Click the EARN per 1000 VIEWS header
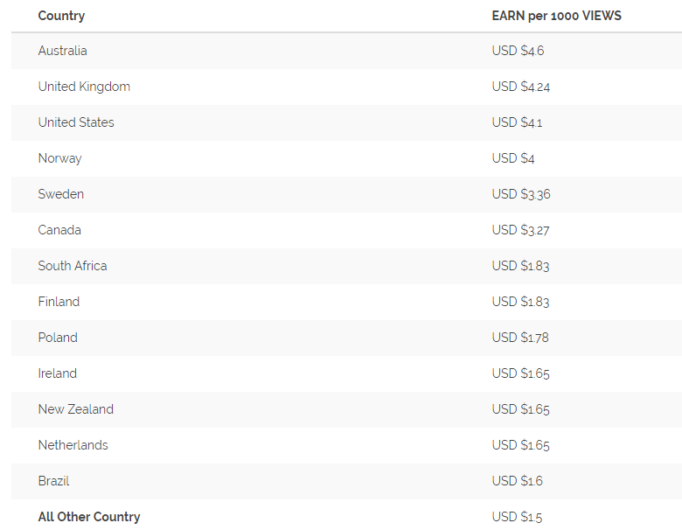682x530 pixels. pyautogui.click(x=556, y=16)
